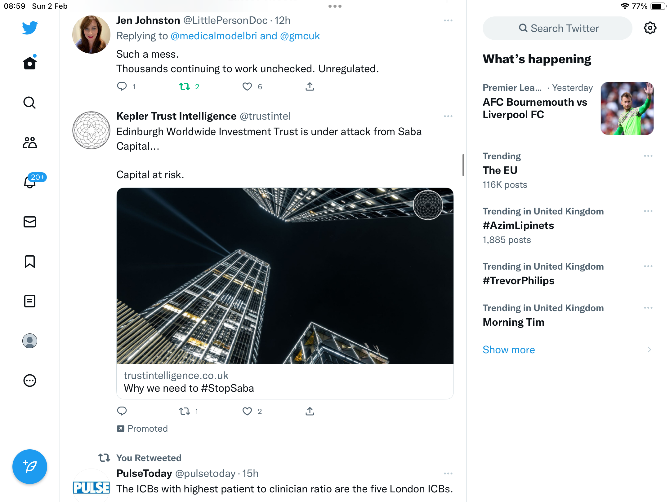Open Jen Johnston profile name
Image resolution: width=670 pixels, height=502 pixels.
(x=148, y=20)
